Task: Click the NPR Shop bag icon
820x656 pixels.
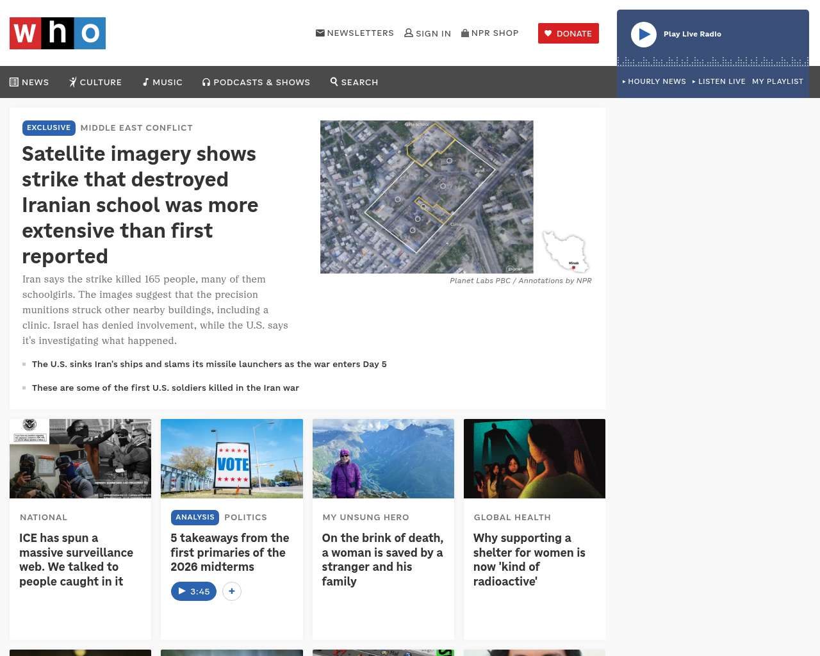Action: tap(465, 33)
